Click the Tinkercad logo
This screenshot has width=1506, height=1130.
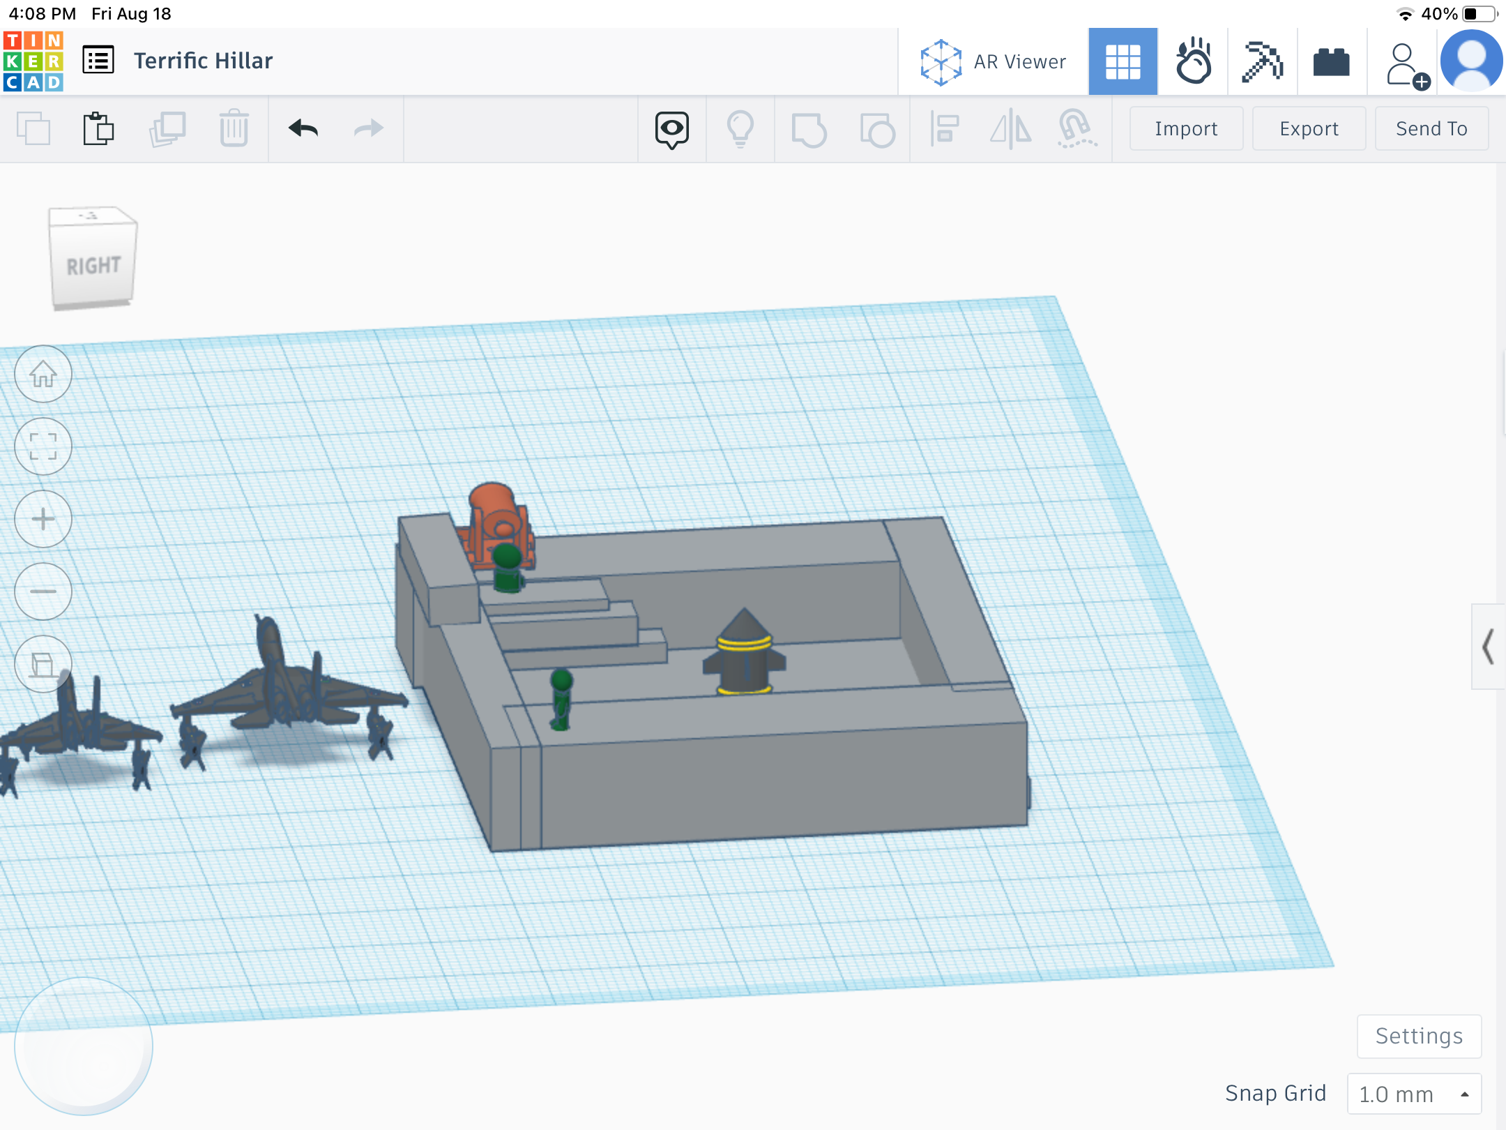[33, 61]
